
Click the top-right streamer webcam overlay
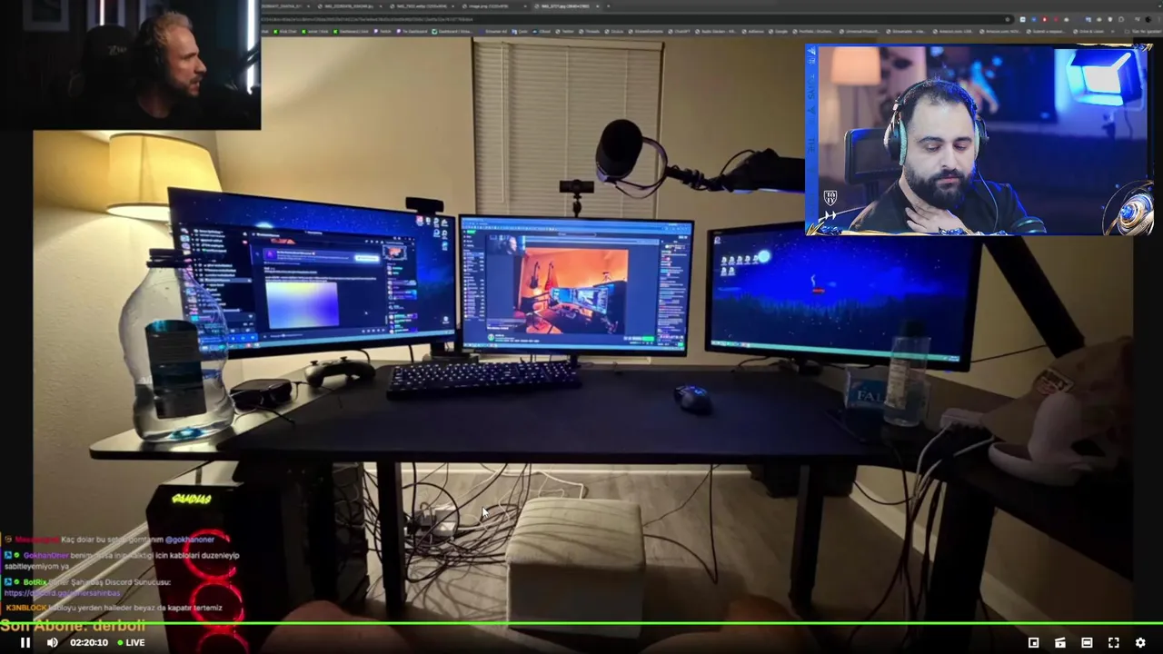(x=979, y=140)
